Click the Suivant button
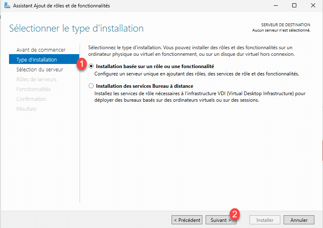 221,220
